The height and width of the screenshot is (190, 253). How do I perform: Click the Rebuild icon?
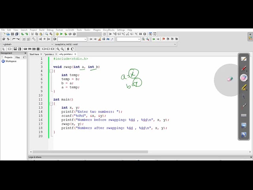click(70, 34)
